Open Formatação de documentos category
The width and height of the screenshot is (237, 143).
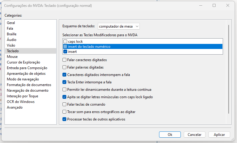click(x=29, y=85)
